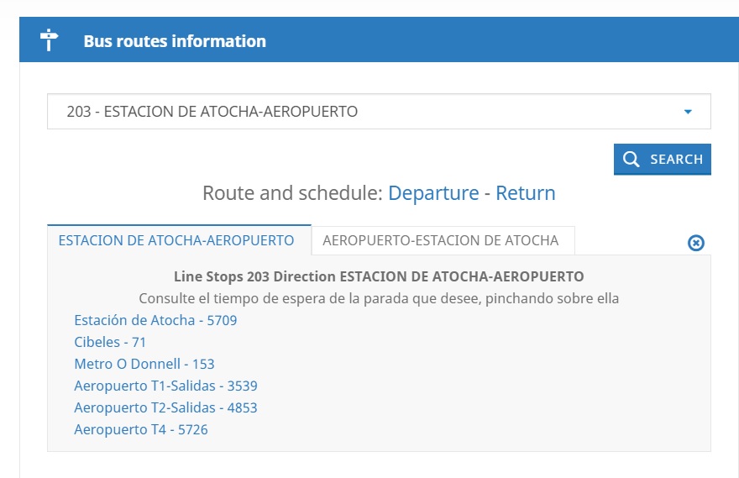Open the Metro O Donnell - 153 stop

point(144,364)
